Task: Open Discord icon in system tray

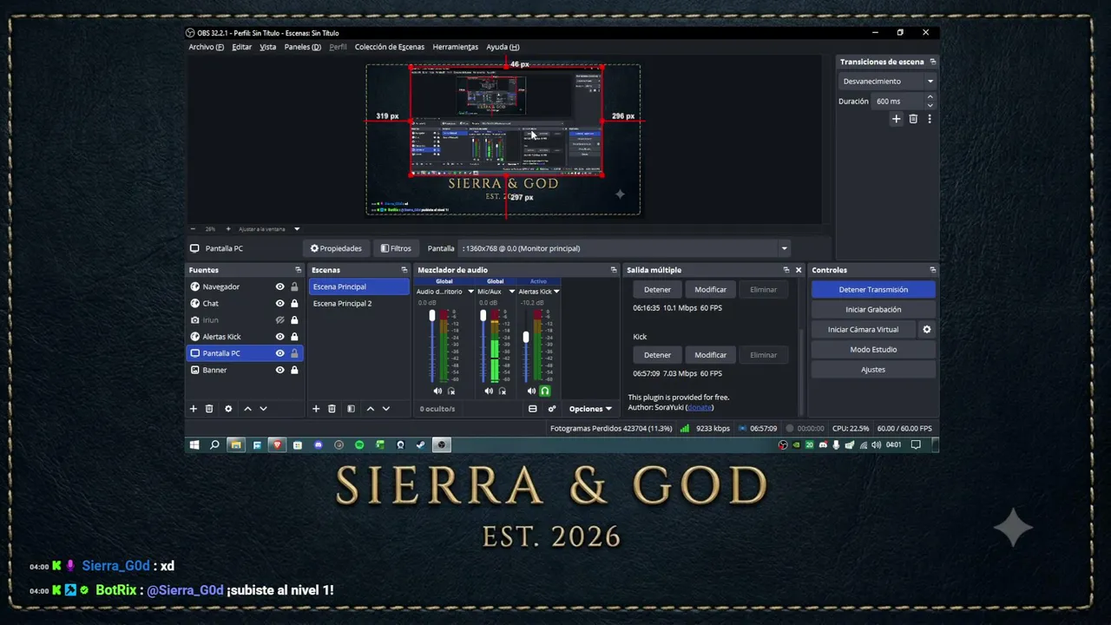Action: click(823, 445)
